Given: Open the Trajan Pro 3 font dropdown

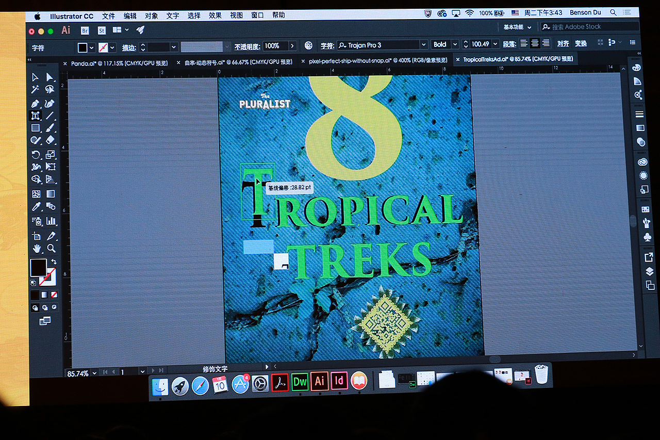Looking at the screenshot, I should click(424, 45).
